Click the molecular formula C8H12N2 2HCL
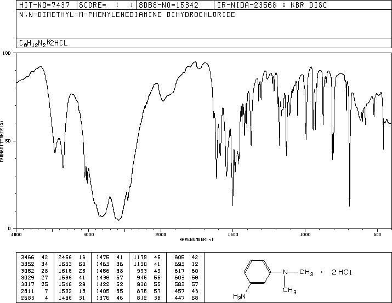Screen dimensions: 392x303 [x=43, y=43]
